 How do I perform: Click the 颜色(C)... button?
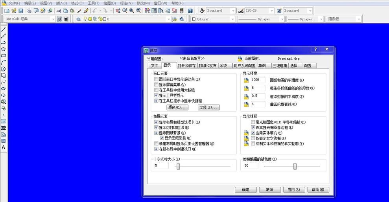pos(177,108)
